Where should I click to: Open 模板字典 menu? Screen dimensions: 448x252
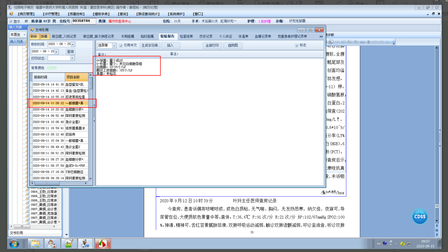[x=101, y=14]
